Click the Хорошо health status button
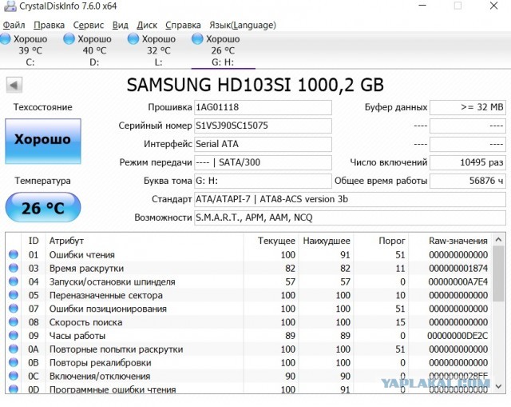Screen dimensions: 511x407 43,141
